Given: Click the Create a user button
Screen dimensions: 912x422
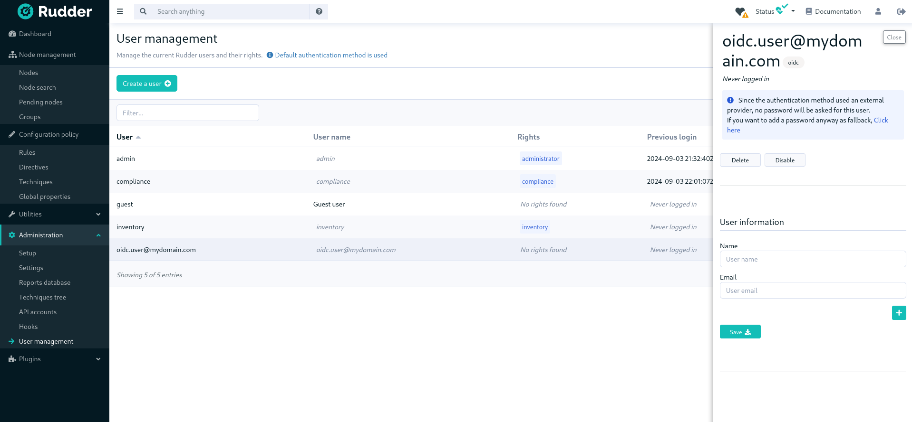Looking at the screenshot, I should click(x=146, y=84).
